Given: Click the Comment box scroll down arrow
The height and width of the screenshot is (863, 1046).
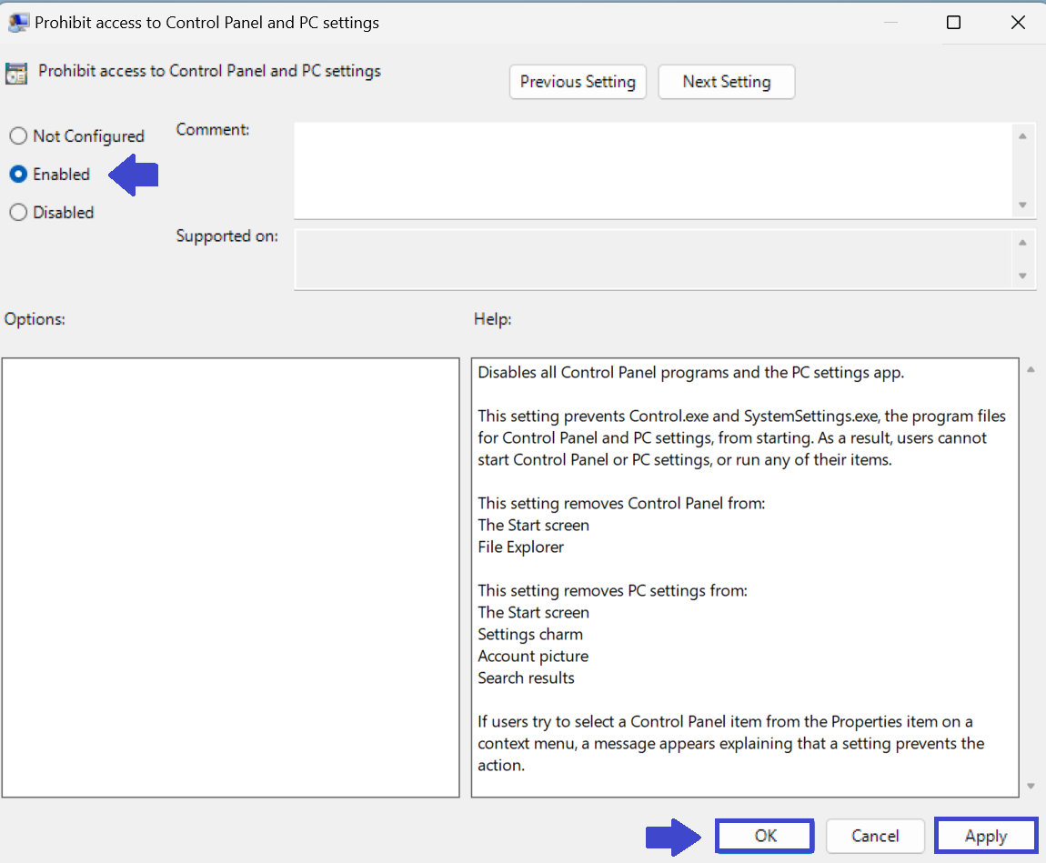Looking at the screenshot, I should (1022, 205).
